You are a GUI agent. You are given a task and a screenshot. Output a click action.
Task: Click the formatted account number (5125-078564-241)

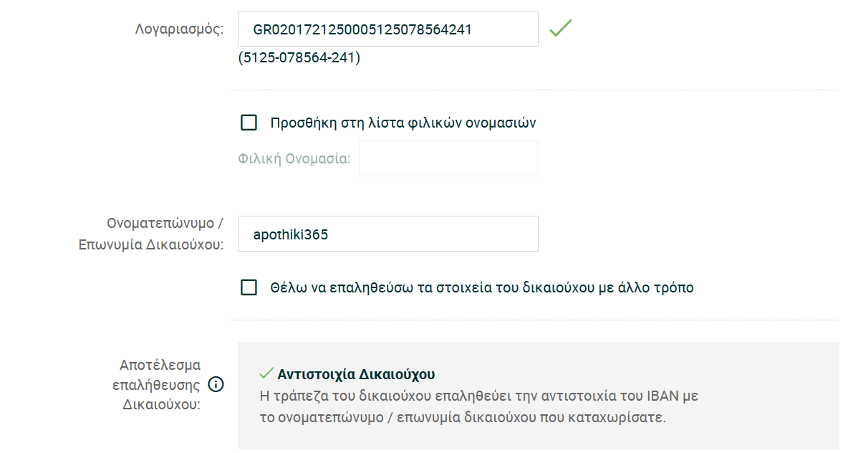click(299, 57)
